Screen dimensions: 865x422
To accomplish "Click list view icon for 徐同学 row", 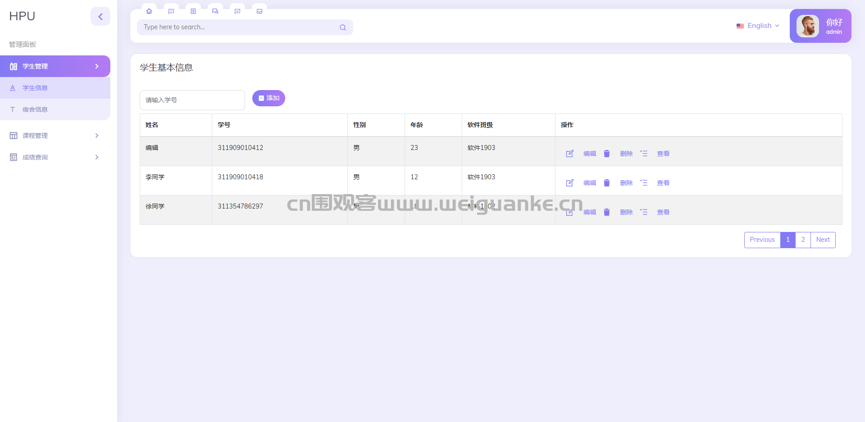I will [644, 212].
